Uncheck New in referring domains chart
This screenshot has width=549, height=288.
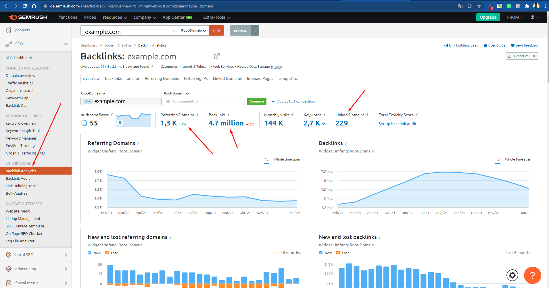tap(89, 253)
